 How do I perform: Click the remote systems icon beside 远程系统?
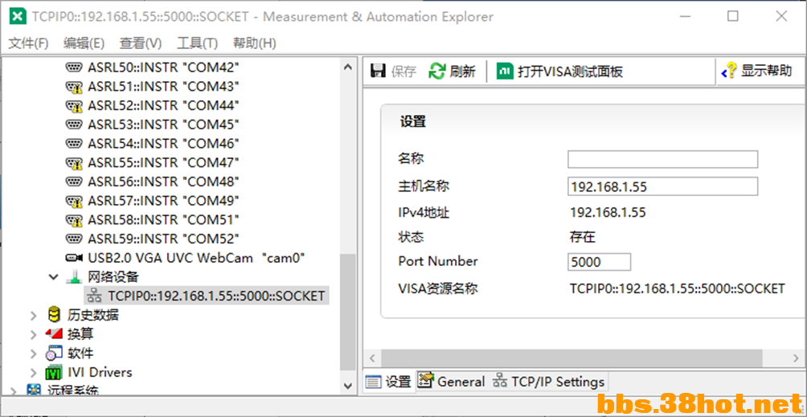(34, 390)
